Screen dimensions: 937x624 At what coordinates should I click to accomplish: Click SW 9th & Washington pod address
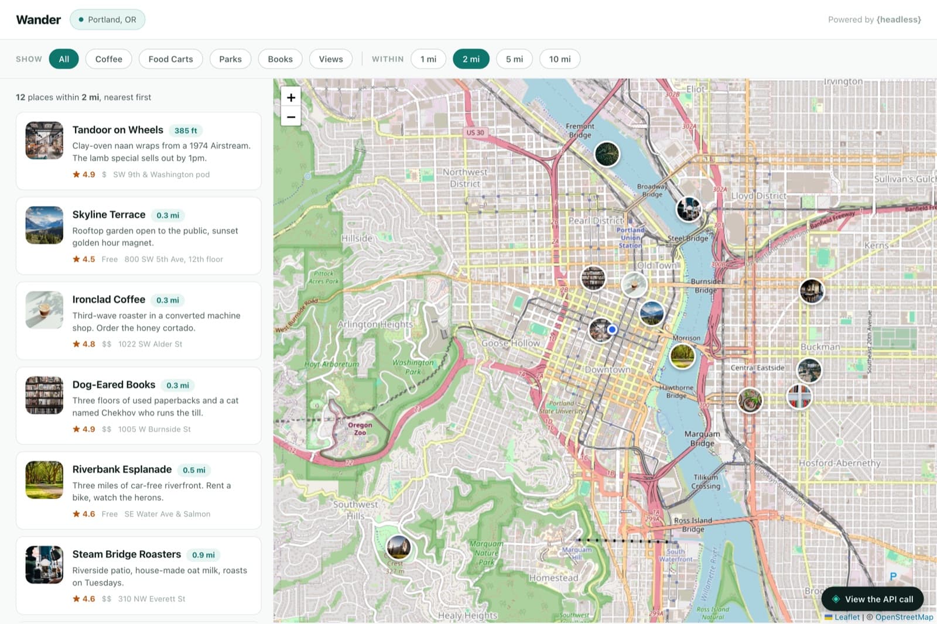(x=161, y=174)
